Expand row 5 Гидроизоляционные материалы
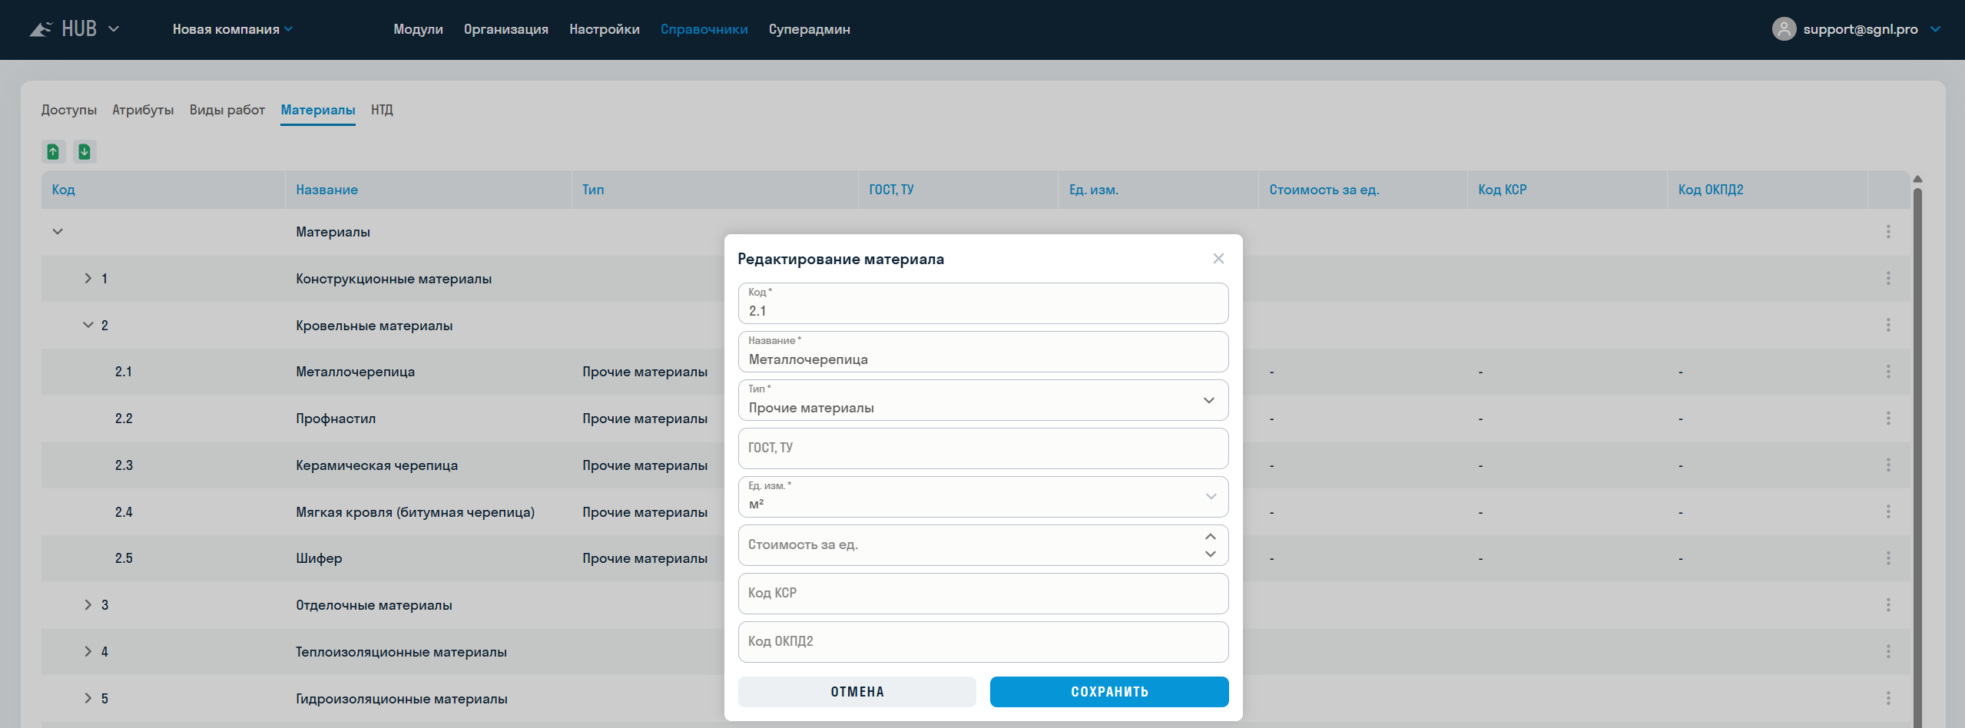1965x728 pixels. point(88,698)
